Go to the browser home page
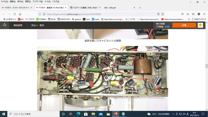The image size is (208, 117). 20,14
